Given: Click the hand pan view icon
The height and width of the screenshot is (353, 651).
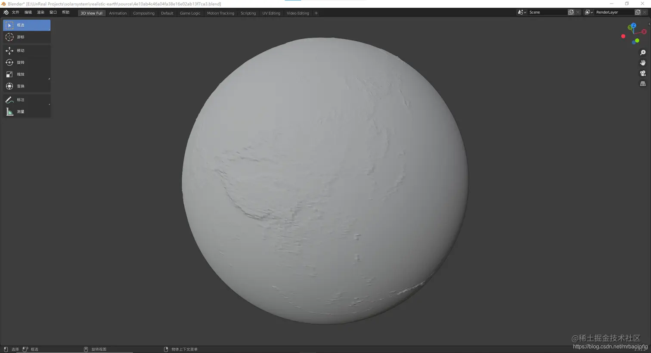Looking at the screenshot, I should (x=643, y=63).
